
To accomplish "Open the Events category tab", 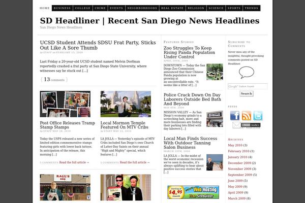I will click(116, 8).
